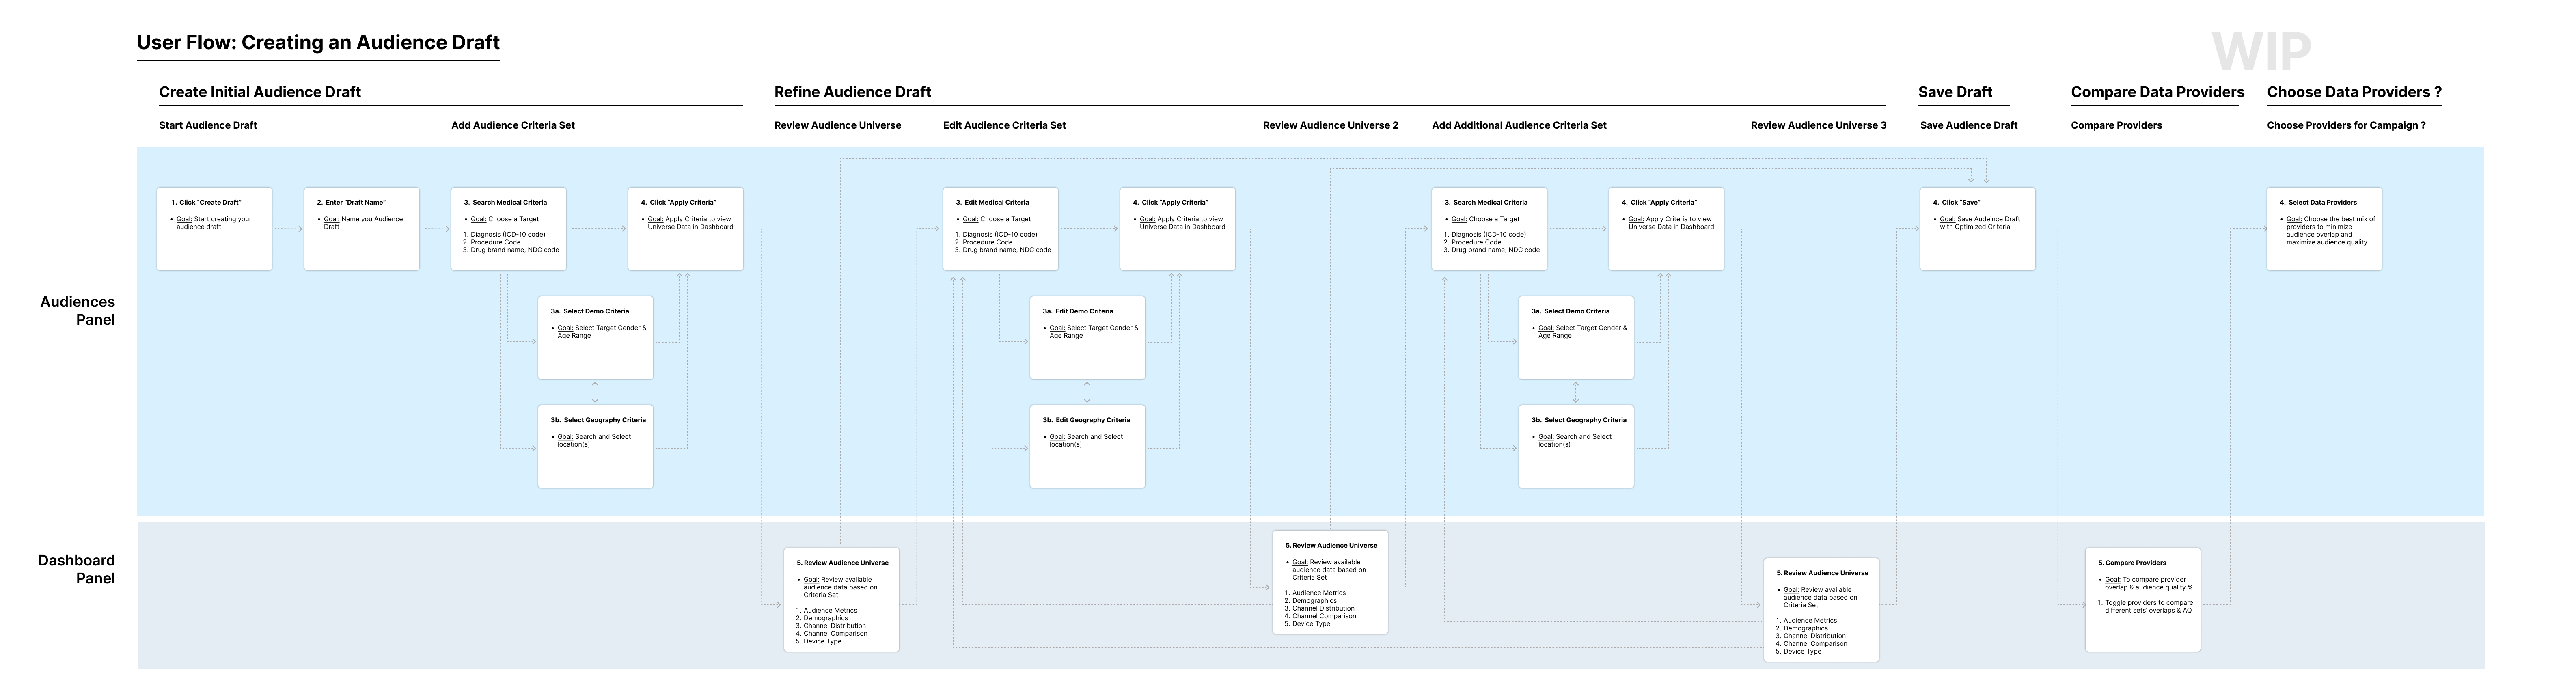Click the "Add Audience Criteria Set" sub-heading
Screen dimensions: 2576x699
pyautogui.click(x=513, y=125)
